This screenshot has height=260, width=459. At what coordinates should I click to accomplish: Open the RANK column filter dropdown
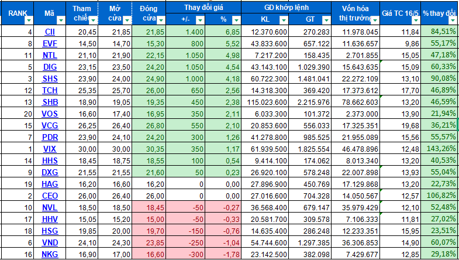29,20
